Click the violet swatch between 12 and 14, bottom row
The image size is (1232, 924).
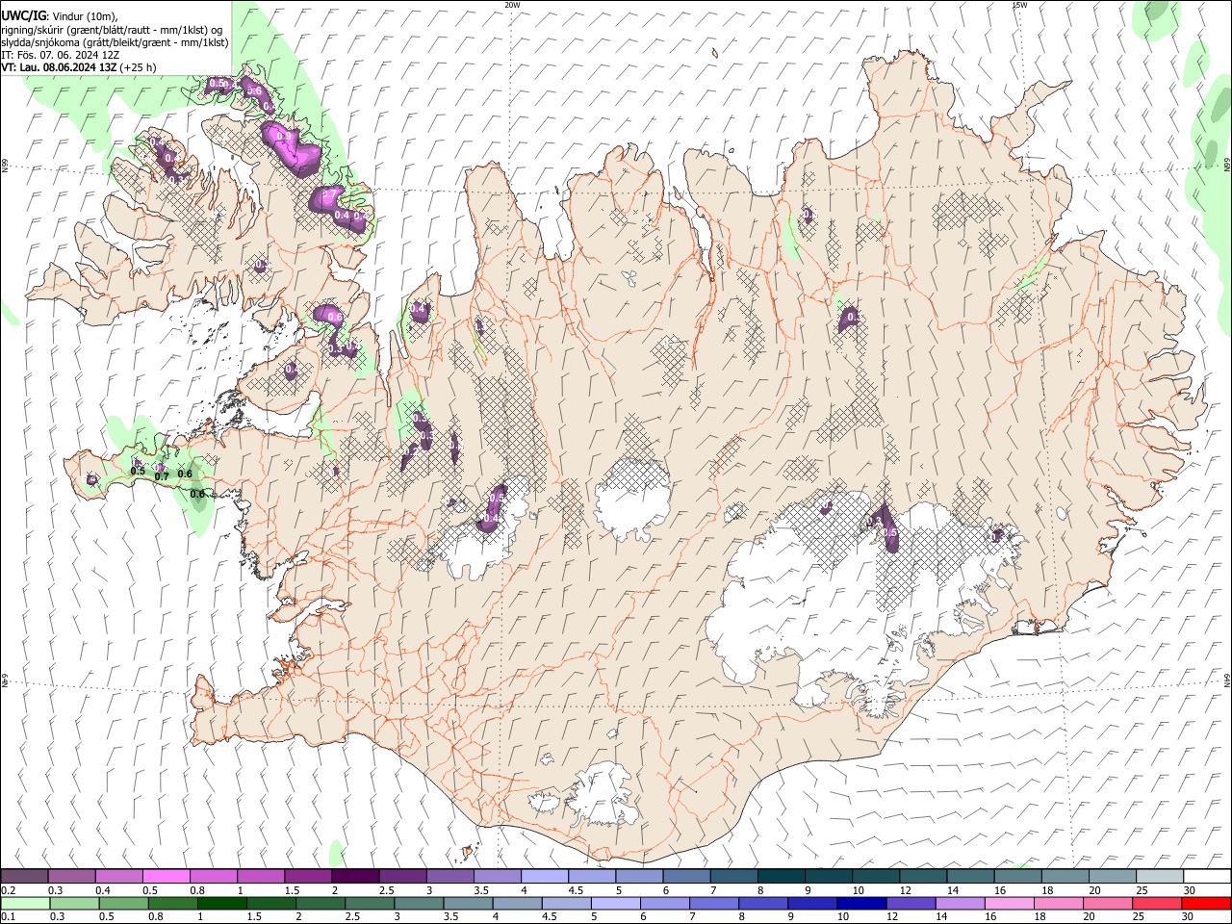pyautogui.click(x=910, y=904)
